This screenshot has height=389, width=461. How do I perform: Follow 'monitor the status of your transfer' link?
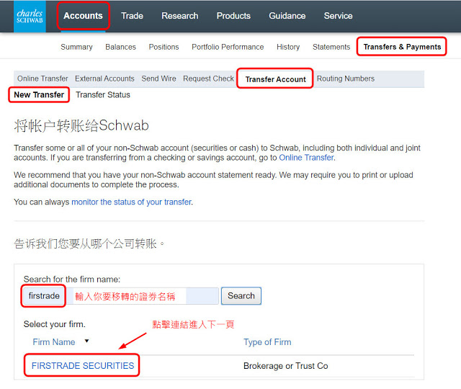131,202
